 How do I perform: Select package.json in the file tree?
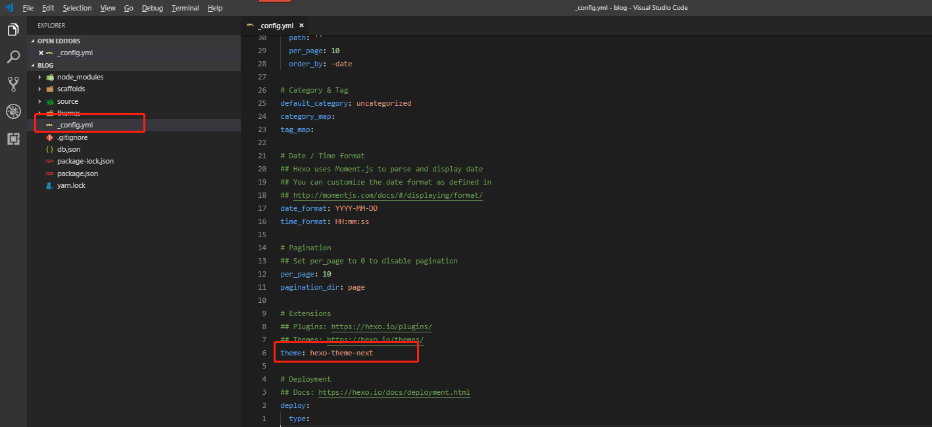pos(134,173)
